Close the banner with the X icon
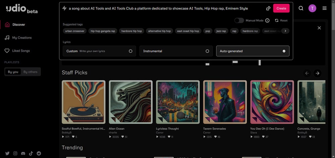 [319, 28]
